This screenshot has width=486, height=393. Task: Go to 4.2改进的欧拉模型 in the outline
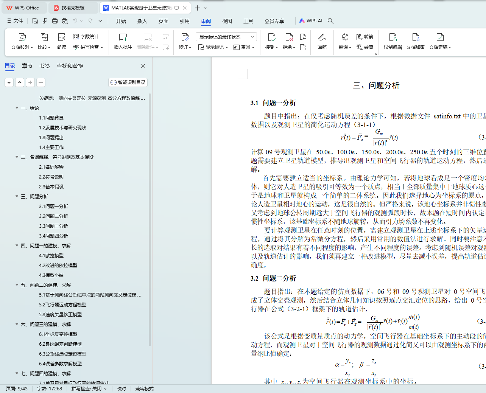click(58, 266)
